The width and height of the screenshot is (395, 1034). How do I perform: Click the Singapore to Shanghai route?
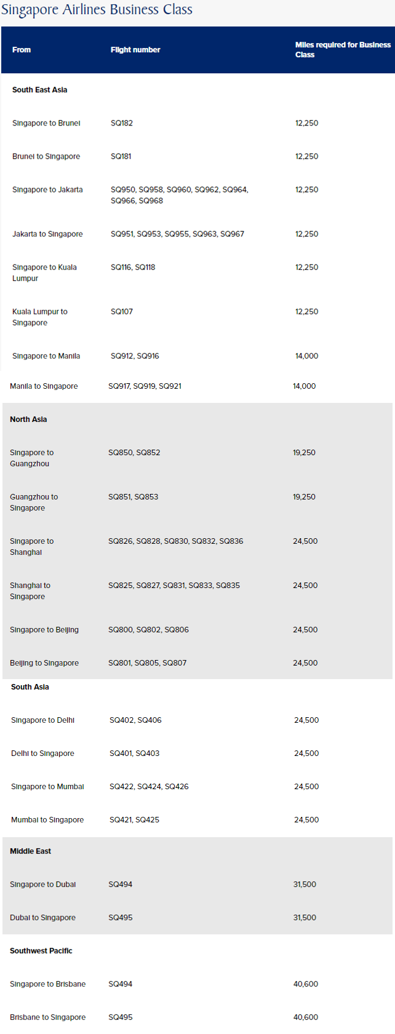31,547
